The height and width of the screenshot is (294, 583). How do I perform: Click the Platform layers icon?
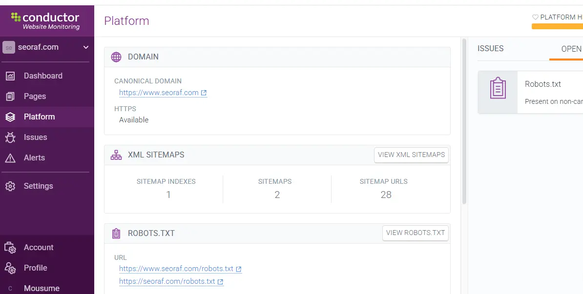coord(10,117)
